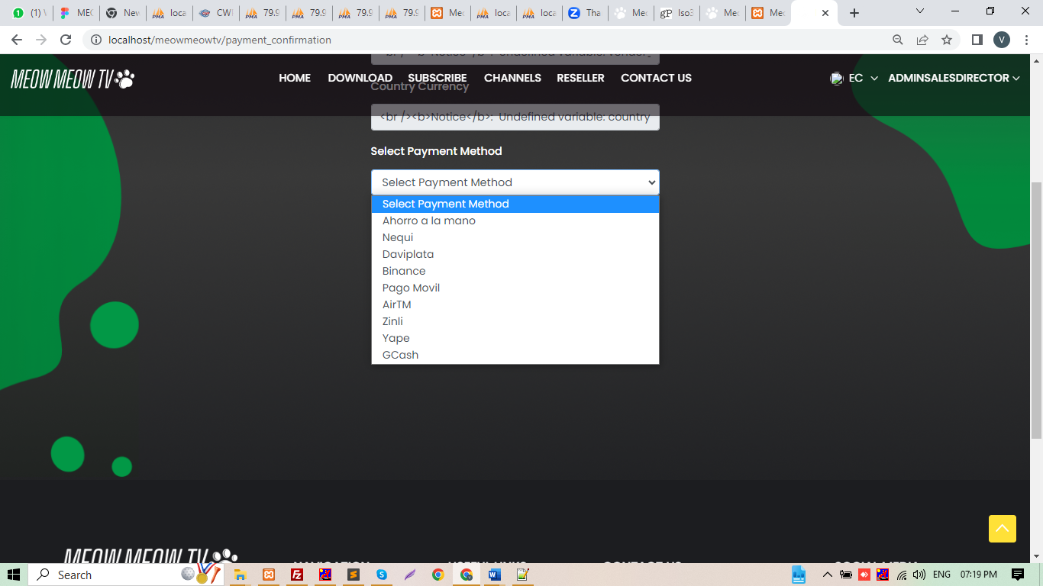Open File Explorer from the taskbar
Screen dimensions: 1043x586
[x=240, y=575]
